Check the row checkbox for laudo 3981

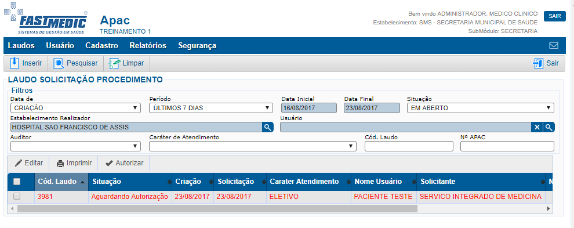(x=17, y=197)
